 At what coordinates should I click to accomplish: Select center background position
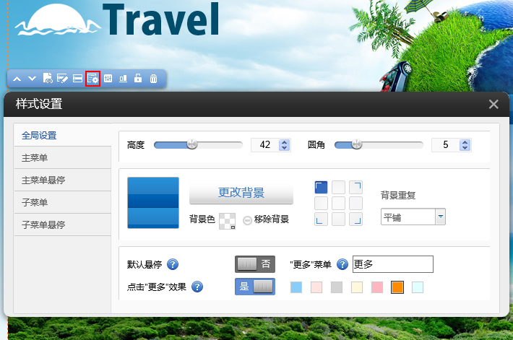pyautogui.click(x=338, y=203)
